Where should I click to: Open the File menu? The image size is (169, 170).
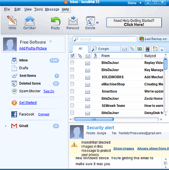[7, 9]
